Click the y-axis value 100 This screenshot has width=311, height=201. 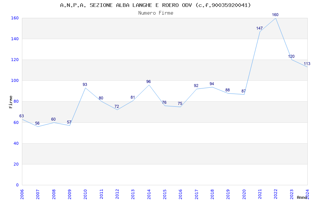[x=15, y=81]
